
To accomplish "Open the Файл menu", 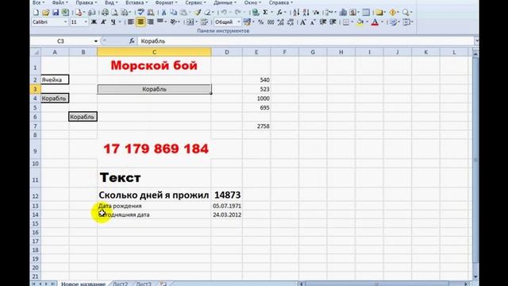I will point(60,2).
